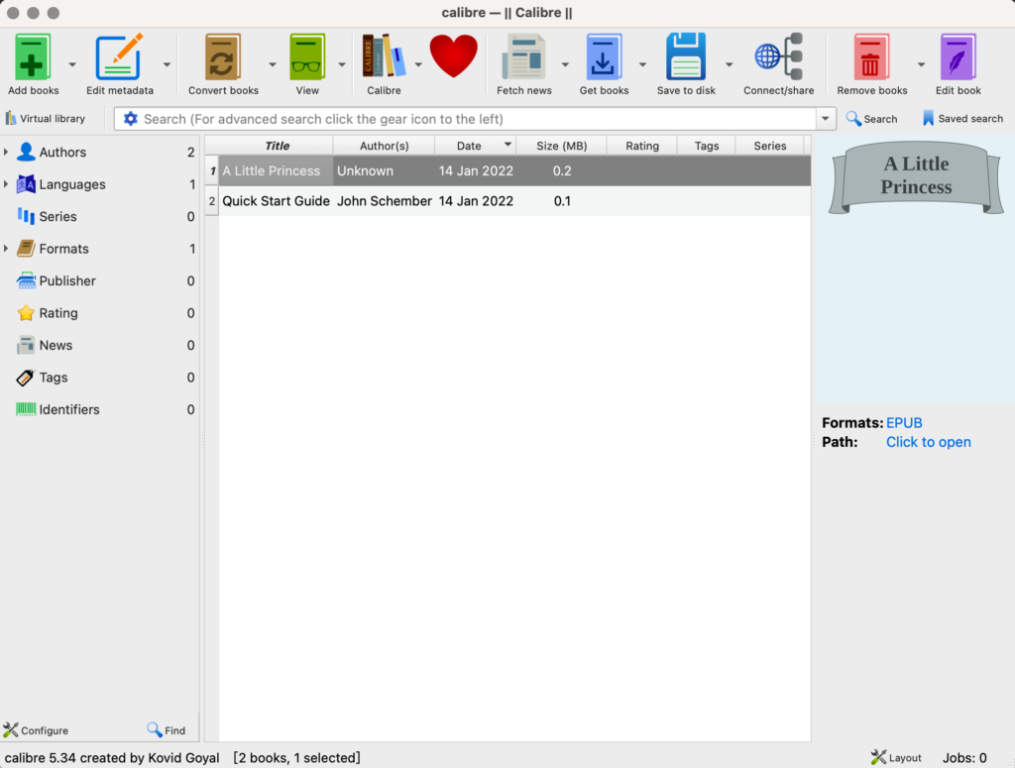
Task: Open Get books dropdown arrow
Action: click(x=642, y=64)
